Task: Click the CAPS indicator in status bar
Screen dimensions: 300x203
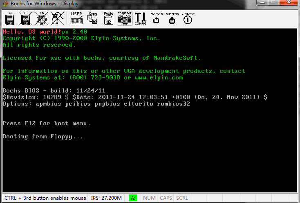Action: tap(166, 198)
